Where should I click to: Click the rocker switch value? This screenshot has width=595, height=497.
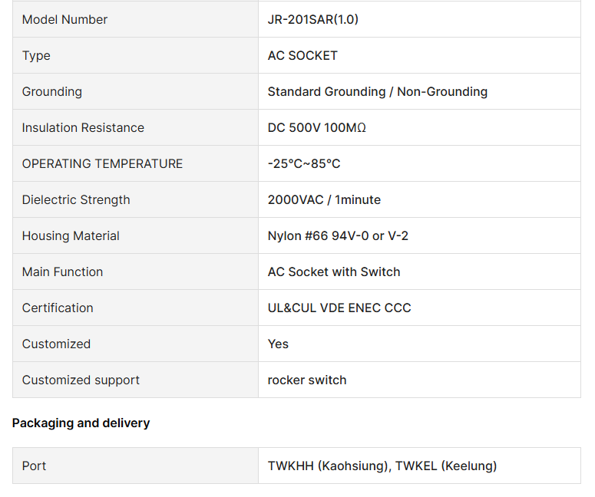pos(307,380)
